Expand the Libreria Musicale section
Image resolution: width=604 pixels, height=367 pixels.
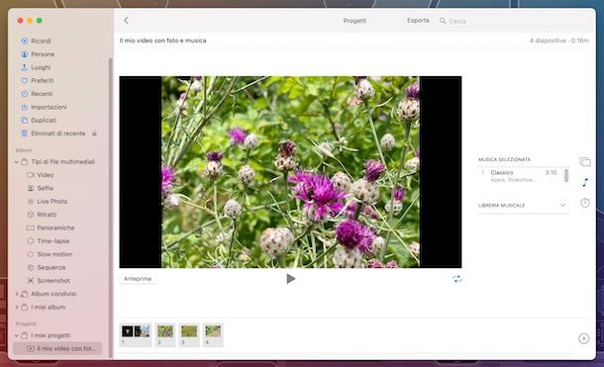click(562, 206)
